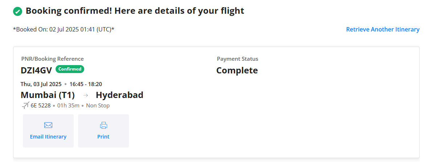This screenshot has width=436, height=162.
Task: Click the airplane icon beside 6E 5228
Action: pos(25,106)
